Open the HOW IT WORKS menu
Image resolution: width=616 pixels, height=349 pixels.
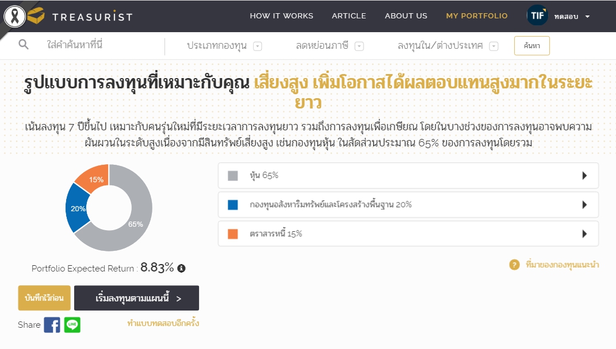pos(281,16)
